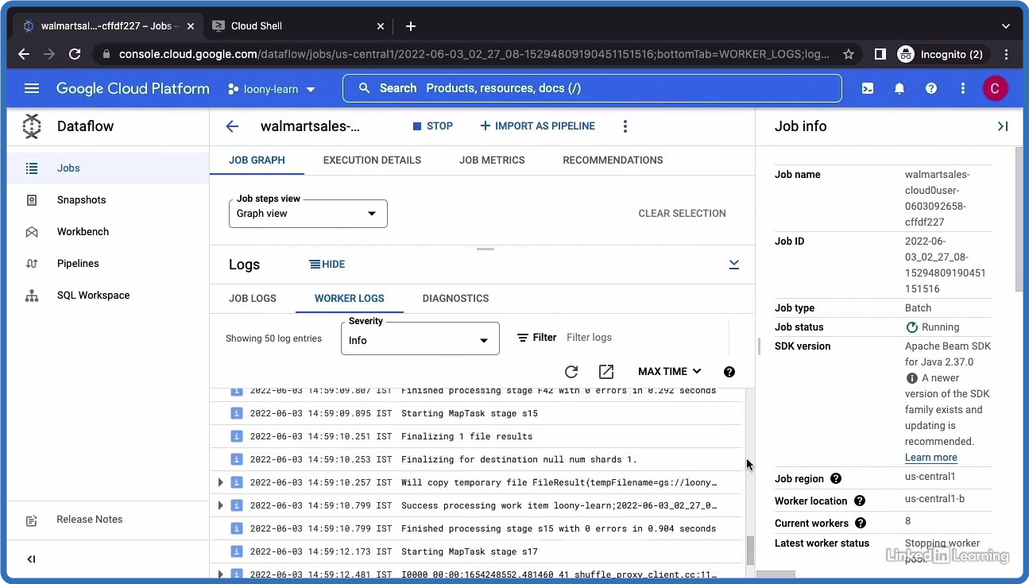Open Release Notes in the sidebar
1029x584 pixels.
(x=108, y=520)
